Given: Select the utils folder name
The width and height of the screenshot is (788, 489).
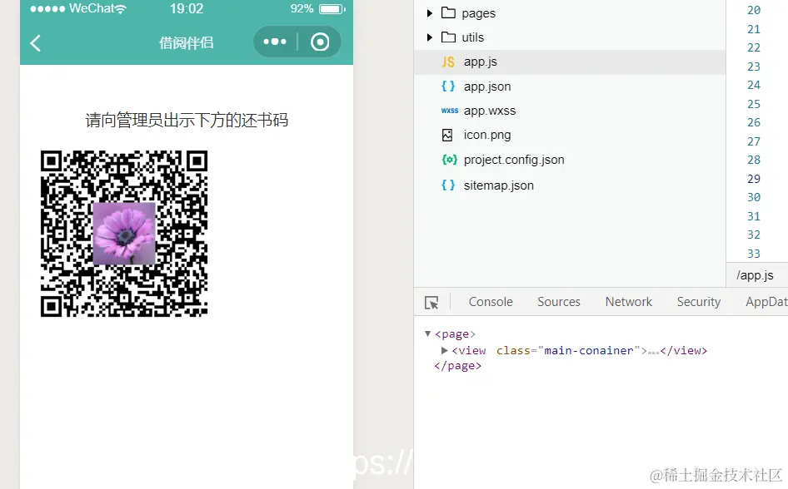Looking at the screenshot, I should tap(473, 37).
